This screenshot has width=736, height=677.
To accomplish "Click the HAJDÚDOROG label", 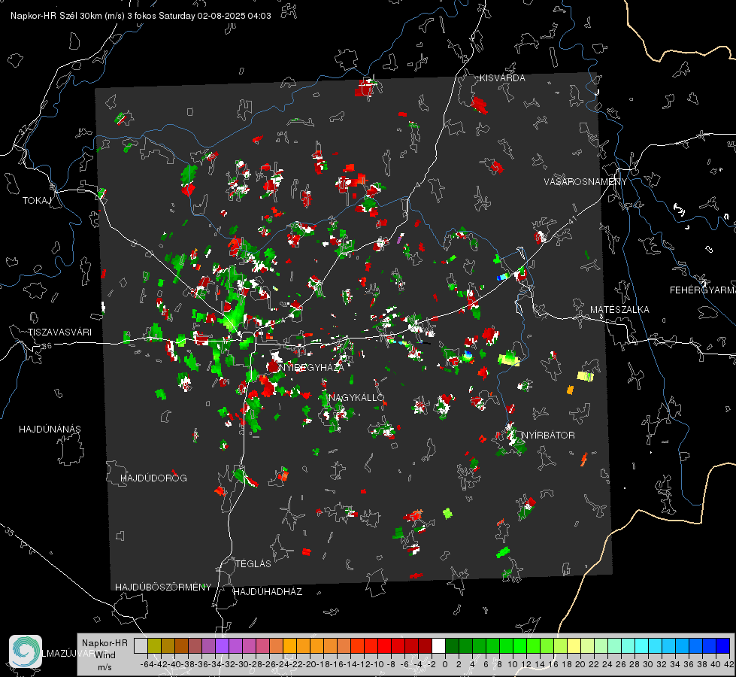I will 153,478.
